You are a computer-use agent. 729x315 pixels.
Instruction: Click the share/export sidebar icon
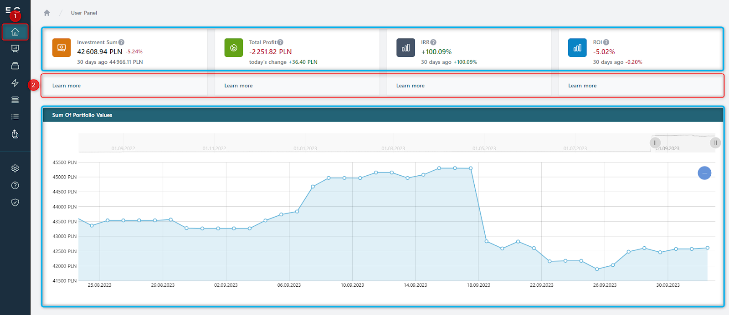pos(15,134)
